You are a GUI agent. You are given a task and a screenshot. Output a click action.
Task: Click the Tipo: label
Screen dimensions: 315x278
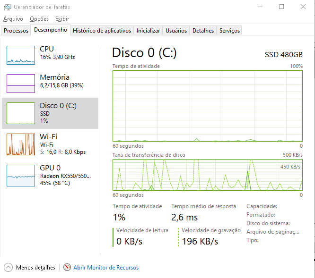253,240
